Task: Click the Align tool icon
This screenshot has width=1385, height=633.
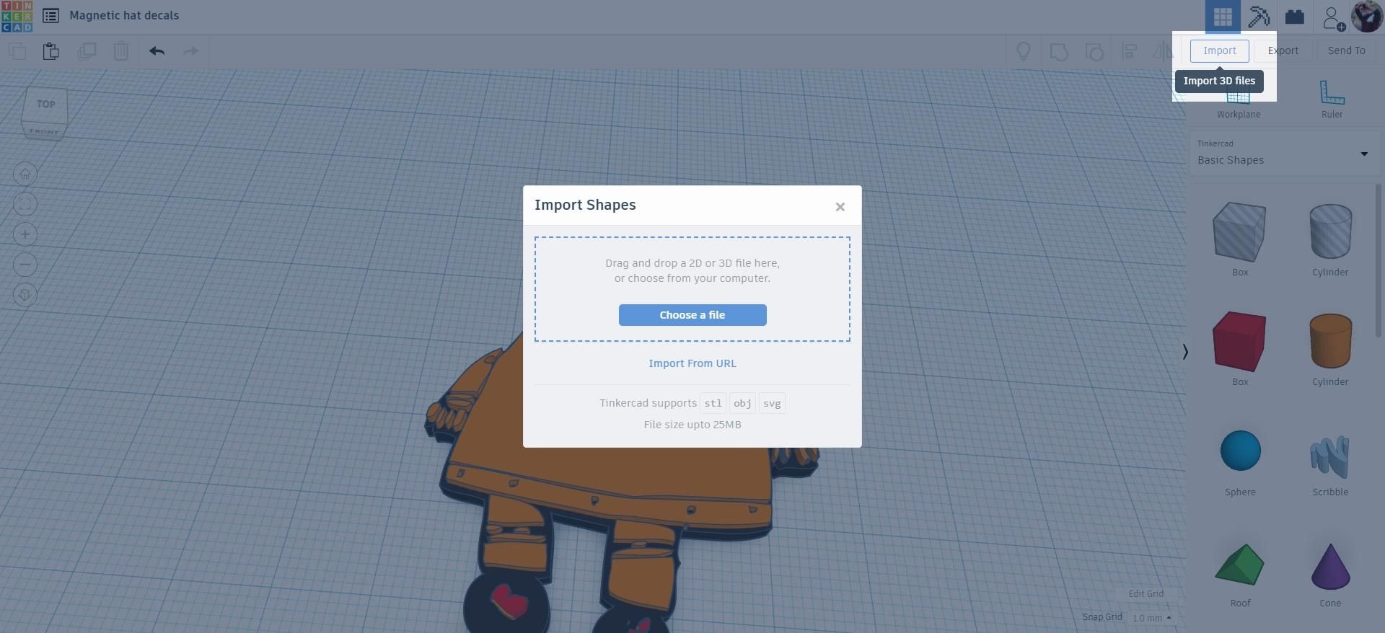Action: click(x=1130, y=51)
